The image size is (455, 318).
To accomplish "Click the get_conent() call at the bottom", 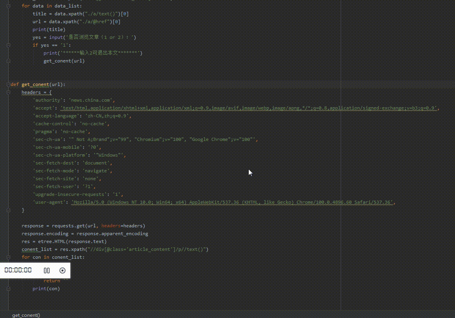I will tap(26, 314).
